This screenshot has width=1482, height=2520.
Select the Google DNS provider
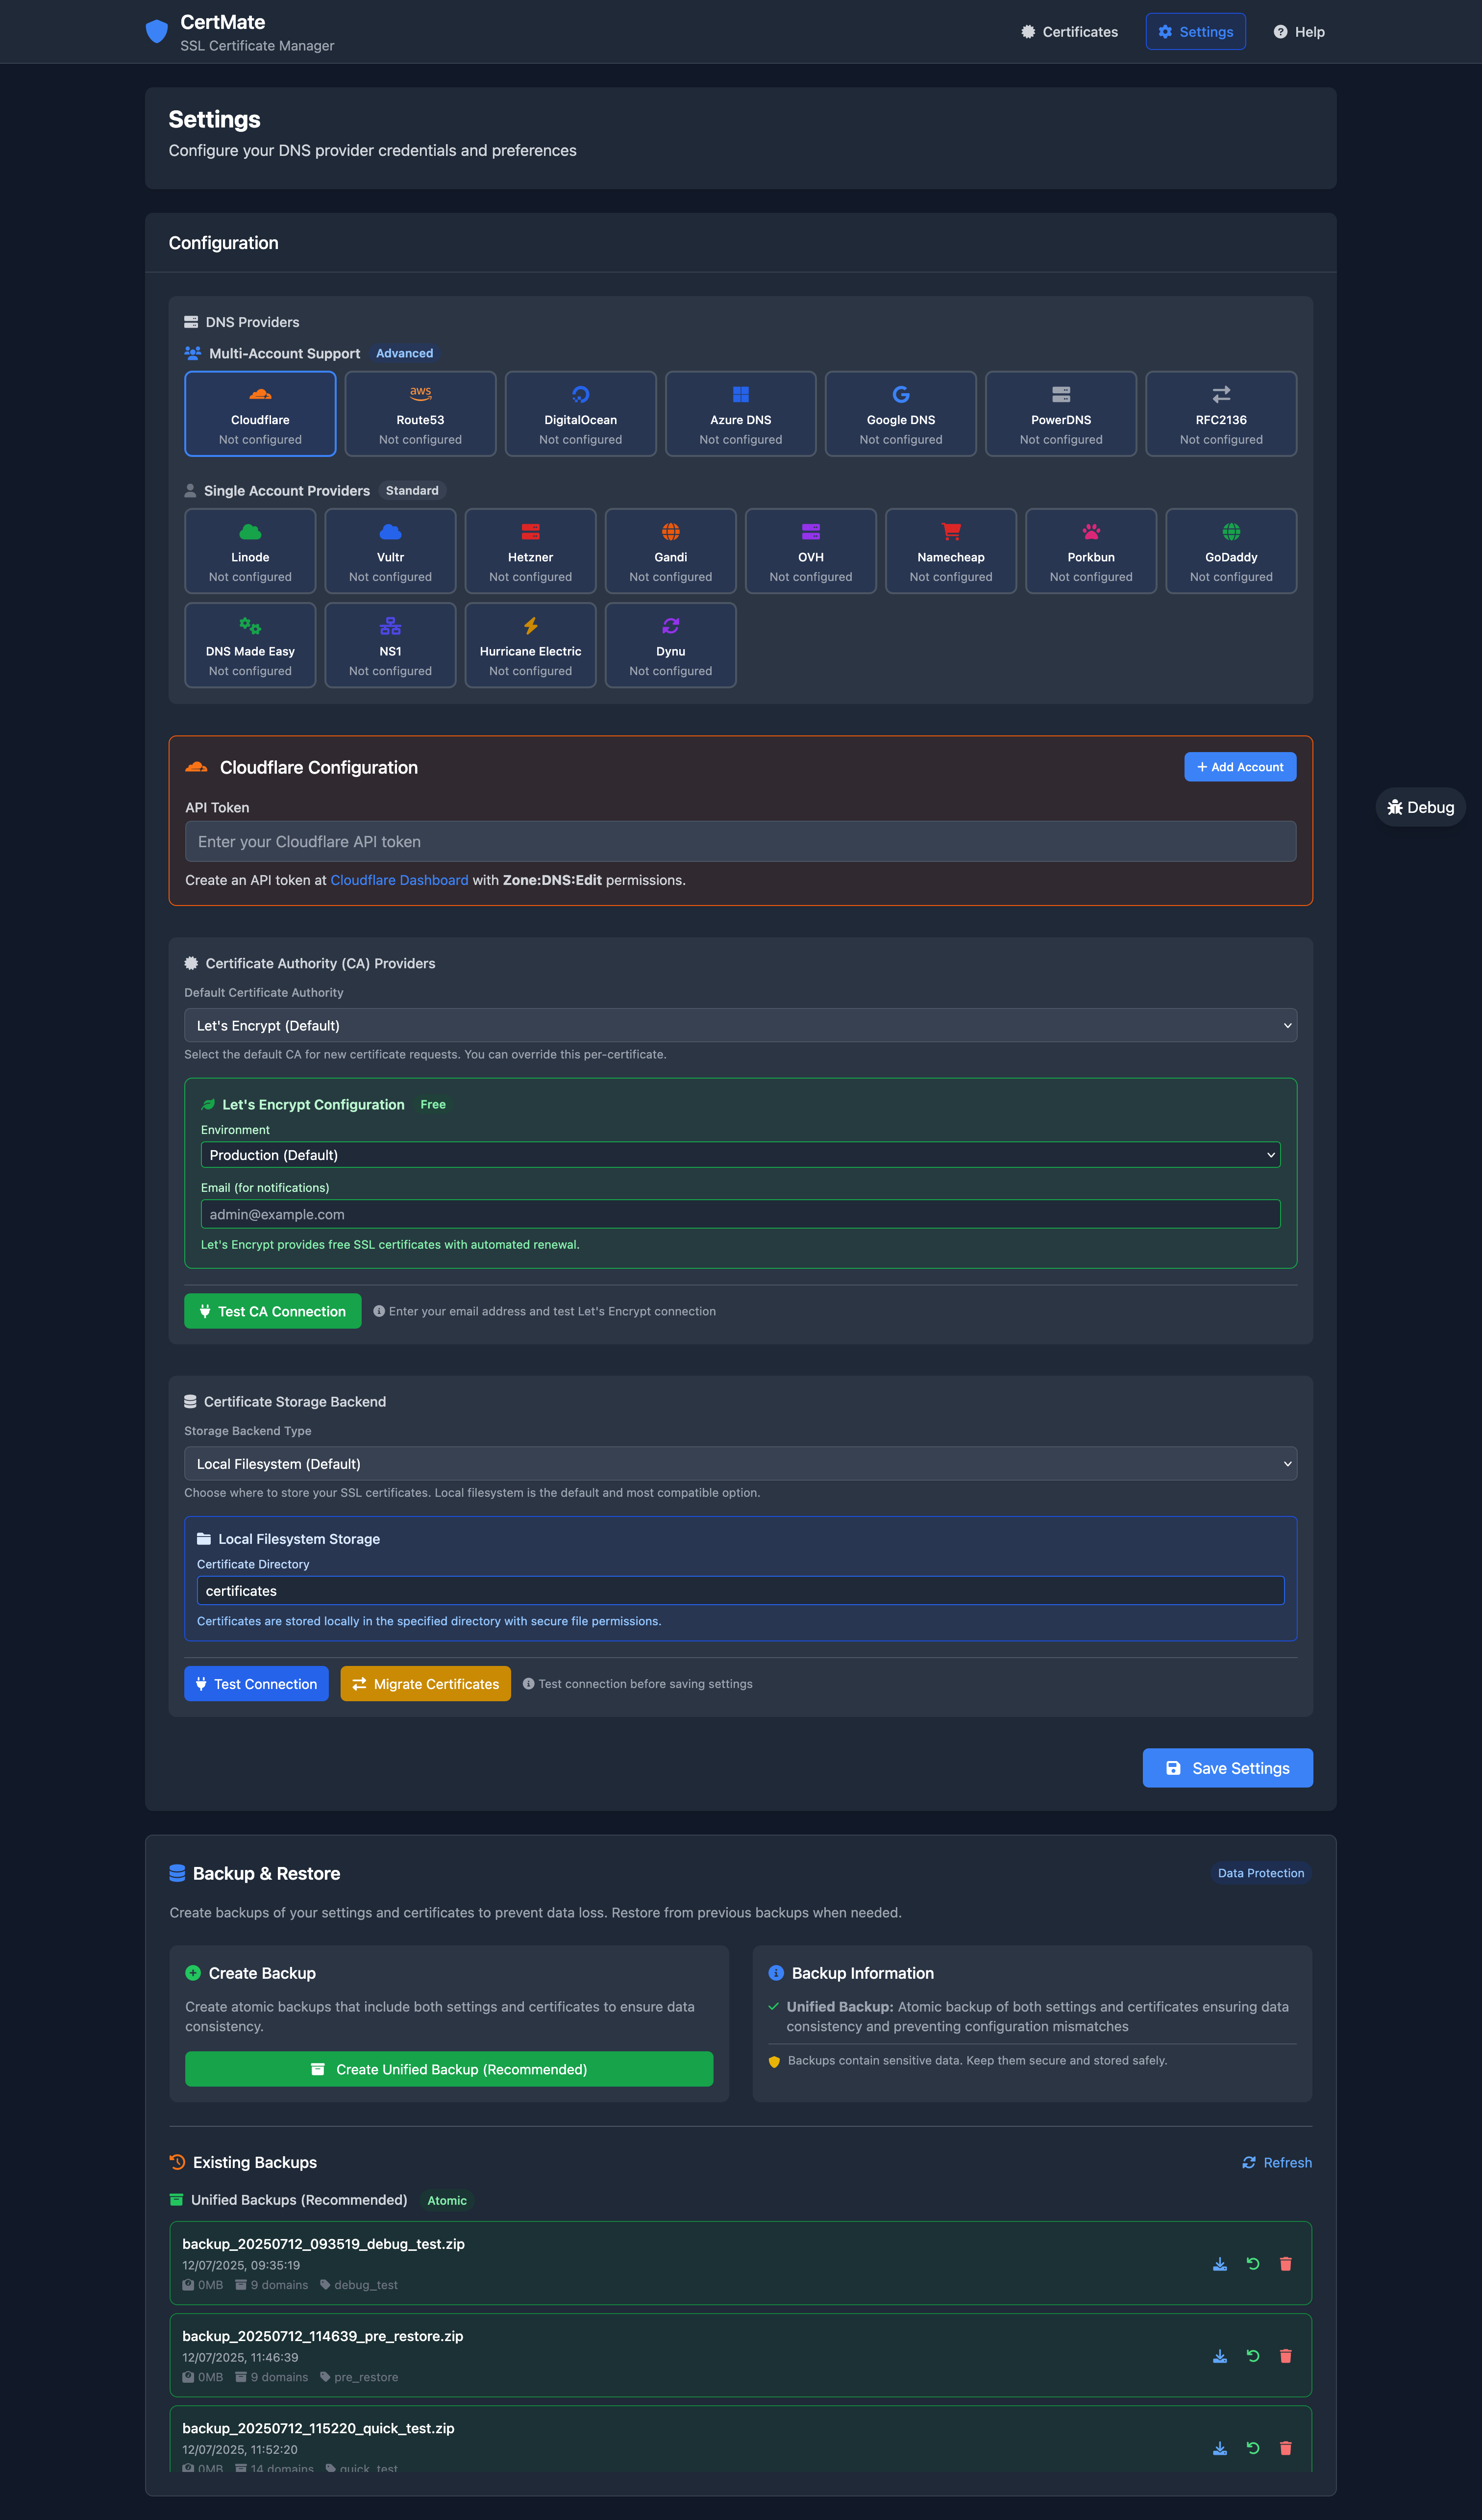(x=899, y=413)
